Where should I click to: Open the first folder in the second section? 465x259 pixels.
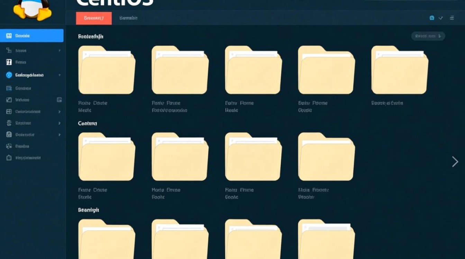pos(107,157)
